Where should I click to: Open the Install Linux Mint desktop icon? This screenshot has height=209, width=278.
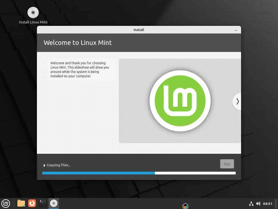(33, 15)
